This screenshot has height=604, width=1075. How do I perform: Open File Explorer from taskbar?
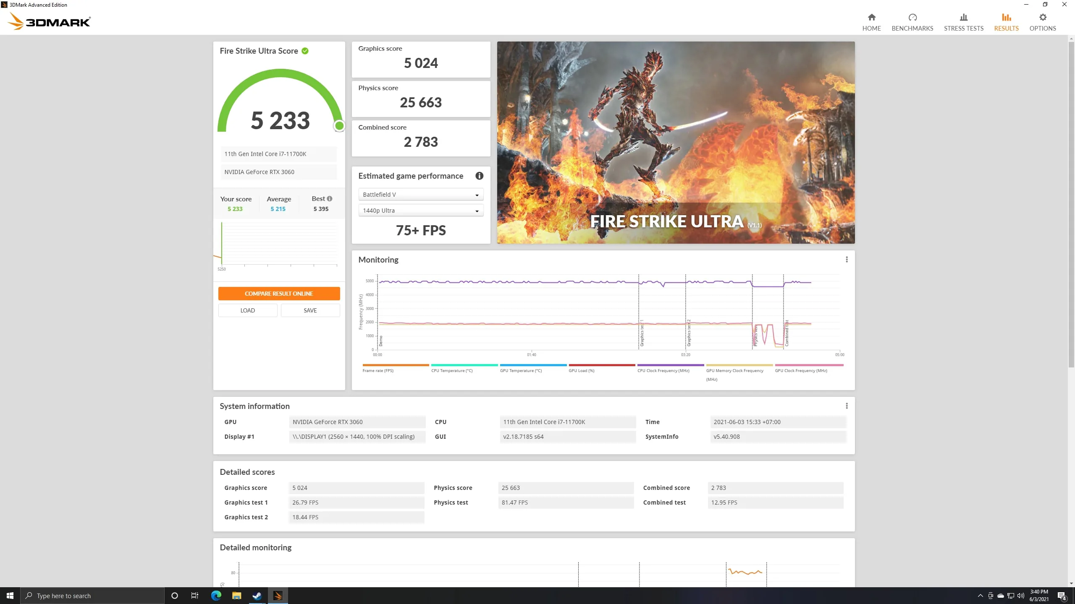tap(236, 596)
